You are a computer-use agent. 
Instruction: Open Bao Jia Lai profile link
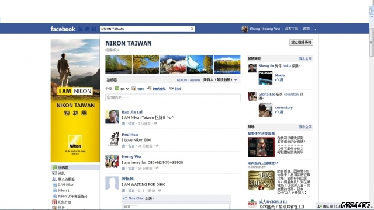coord(132,112)
